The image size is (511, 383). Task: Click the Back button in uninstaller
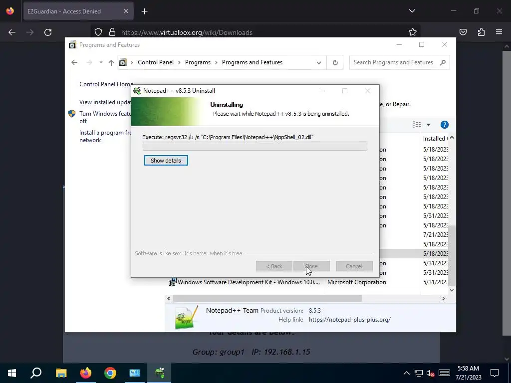pyautogui.click(x=274, y=266)
